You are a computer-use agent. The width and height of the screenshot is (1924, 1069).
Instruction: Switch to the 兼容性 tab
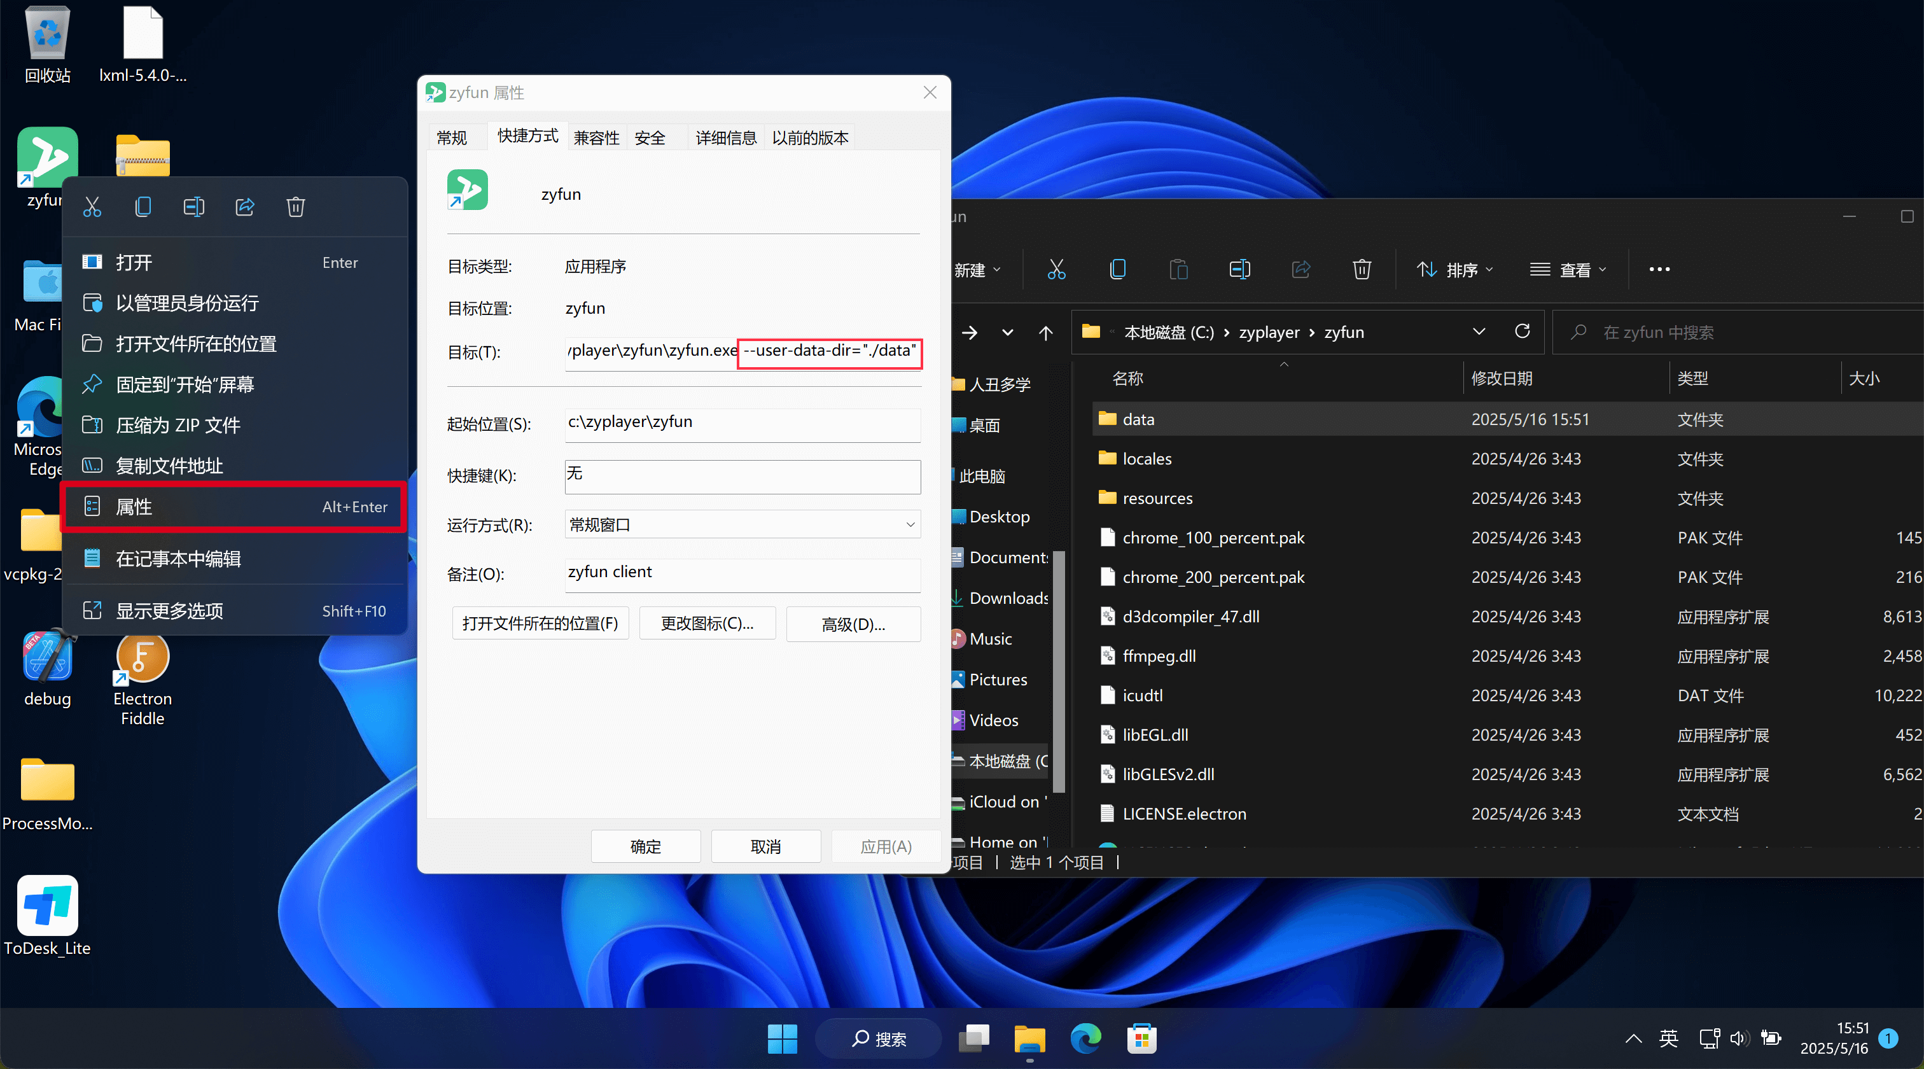596,137
